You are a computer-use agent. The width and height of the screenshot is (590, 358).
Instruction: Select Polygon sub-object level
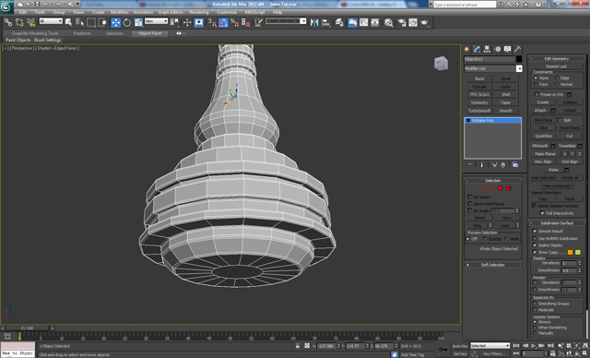pyautogui.click(x=501, y=188)
